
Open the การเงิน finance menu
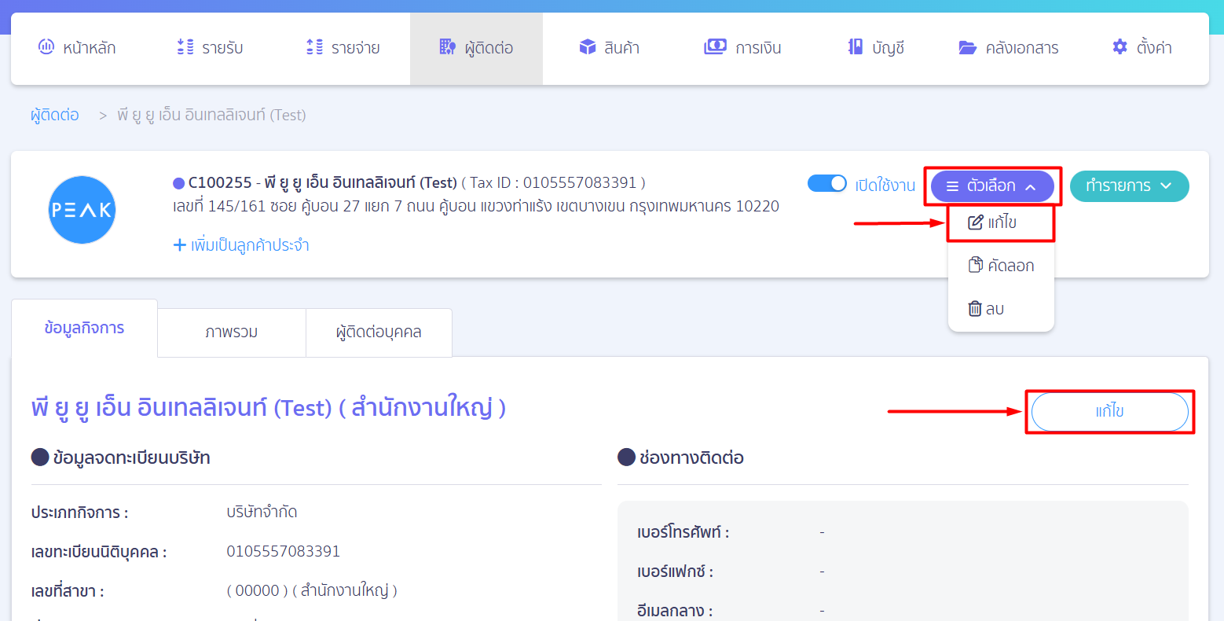742,48
